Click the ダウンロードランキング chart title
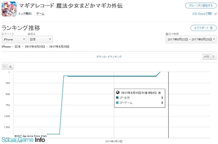Viewport: 218px width, 144px height. (109, 57)
